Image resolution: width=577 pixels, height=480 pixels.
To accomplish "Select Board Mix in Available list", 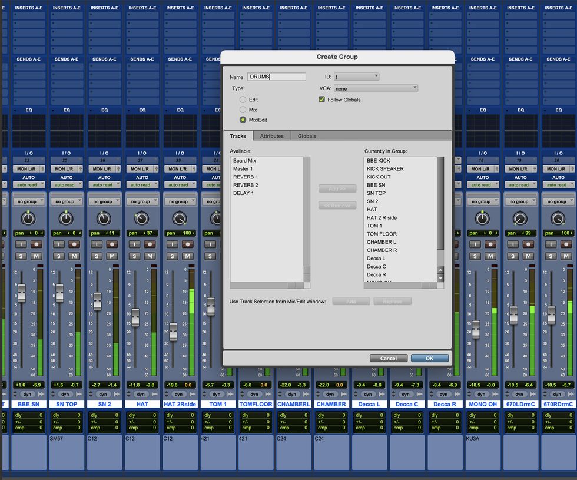I will 244,160.
